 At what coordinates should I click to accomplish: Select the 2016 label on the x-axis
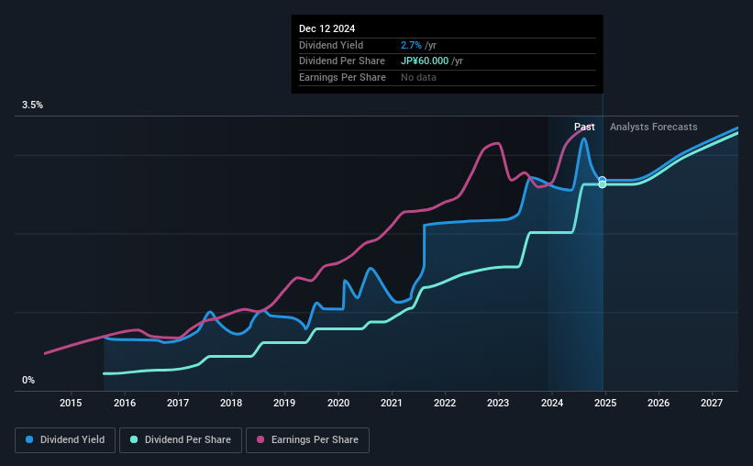pos(125,403)
